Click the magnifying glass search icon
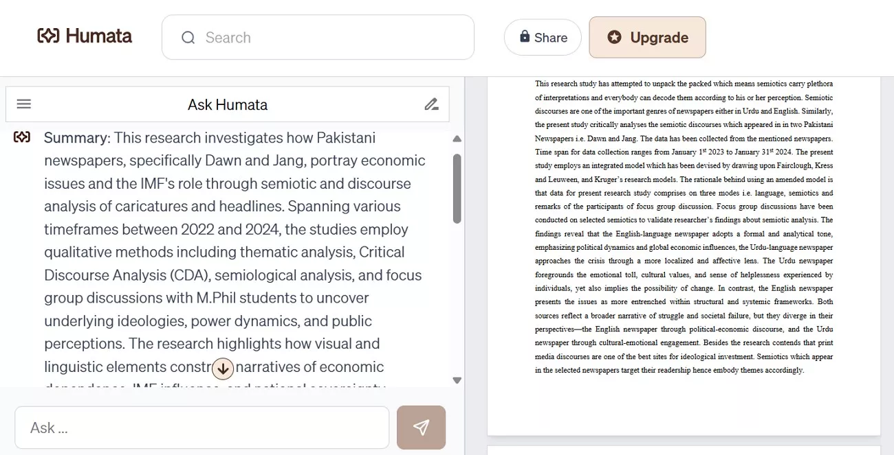 [x=187, y=38]
